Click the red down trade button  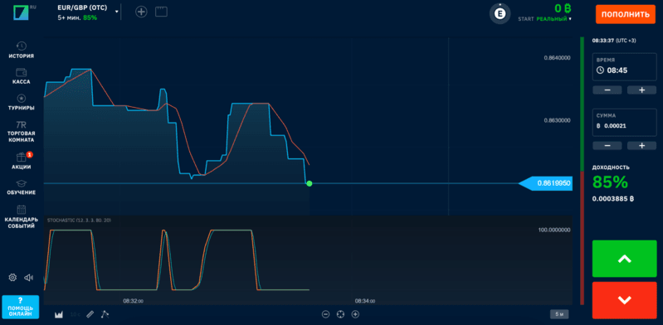click(x=625, y=300)
